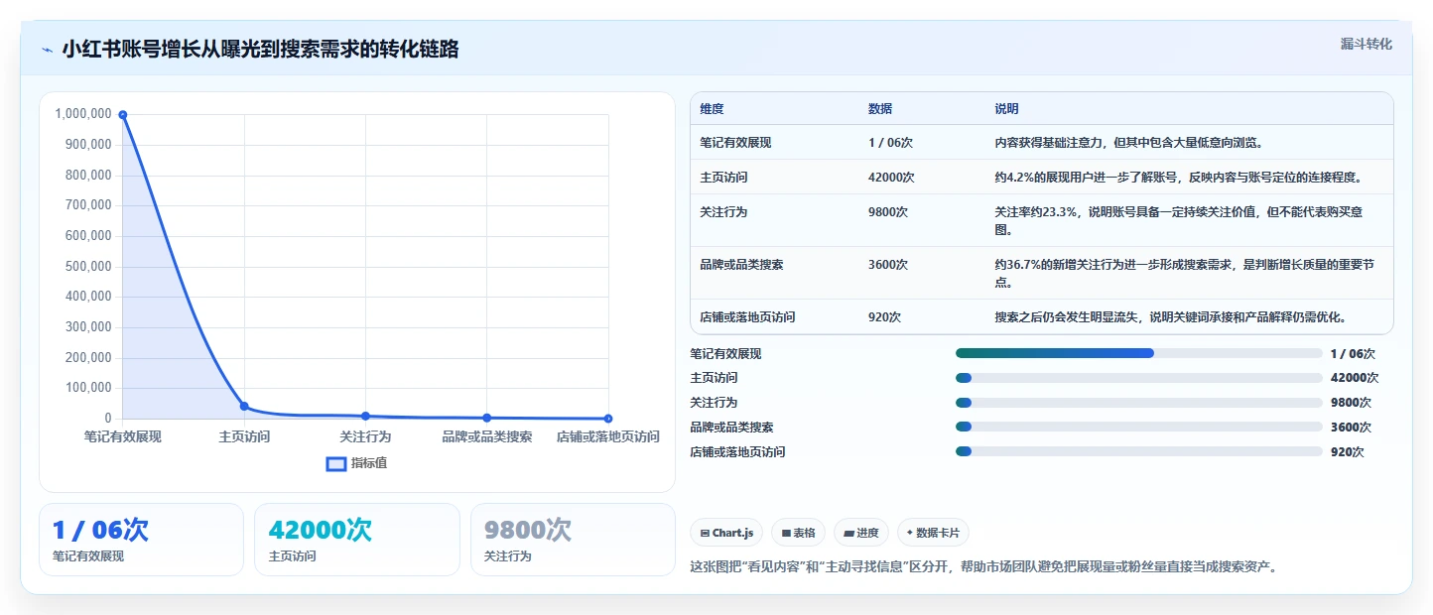
Task: Click the 1 / 06次 table cell
Action: (890, 143)
